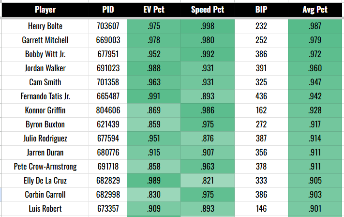This screenshot has width=344, height=217.
Task: Select the Speed Pct header cell
Action: [208, 10]
